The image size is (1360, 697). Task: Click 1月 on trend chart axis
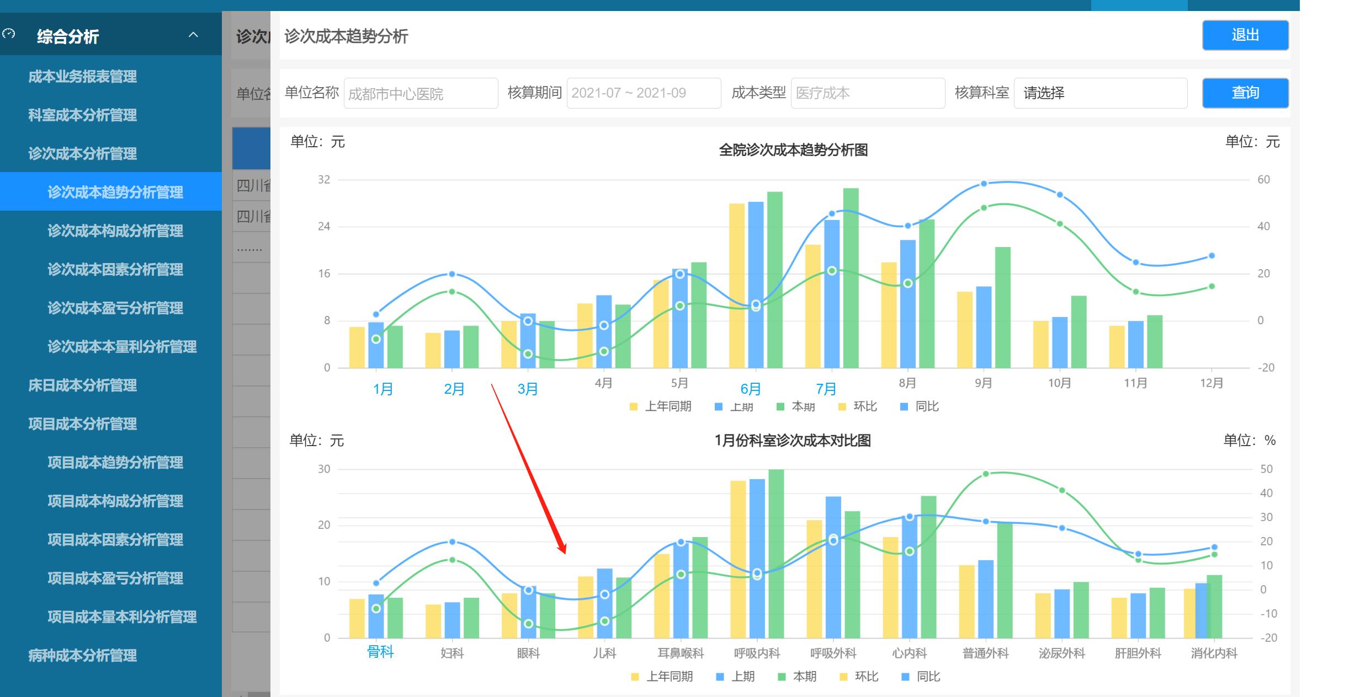click(x=383, y=389)
